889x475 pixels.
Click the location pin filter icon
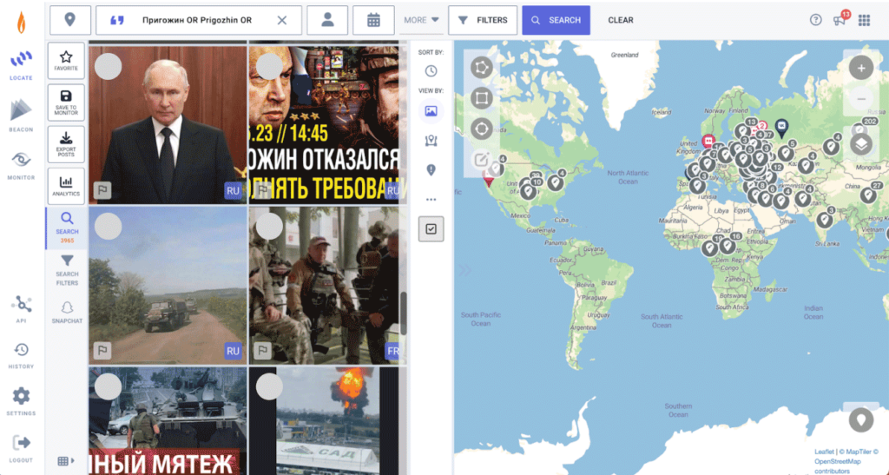pyautogui.click(x=70, y=20)
